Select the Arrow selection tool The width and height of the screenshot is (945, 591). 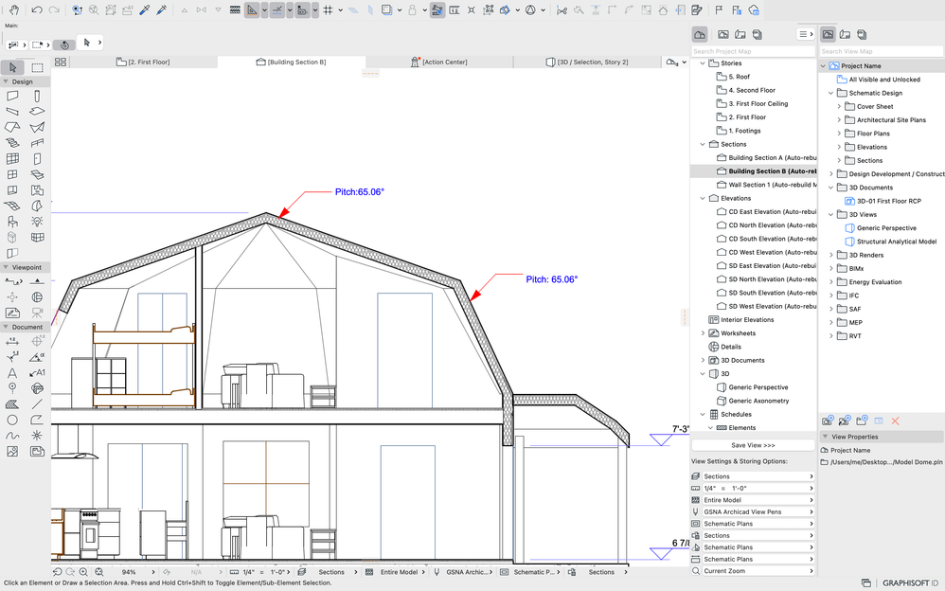pos(13,67)
